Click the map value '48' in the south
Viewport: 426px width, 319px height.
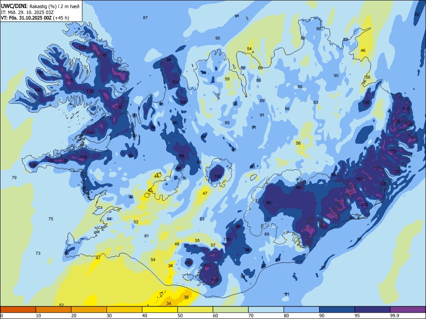tap(177, 244)
